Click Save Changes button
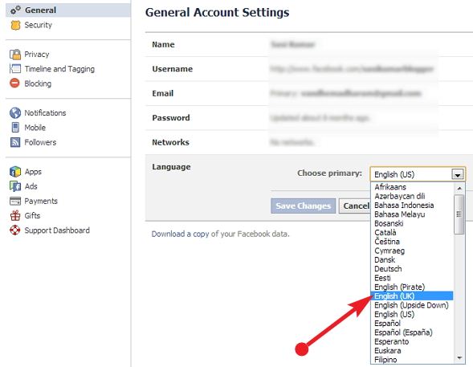 304,206
